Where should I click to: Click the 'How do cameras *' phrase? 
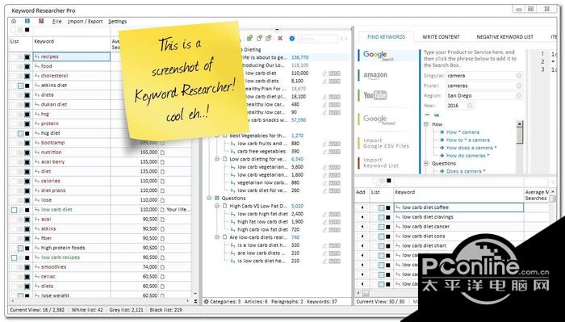[x=467, y=156]
